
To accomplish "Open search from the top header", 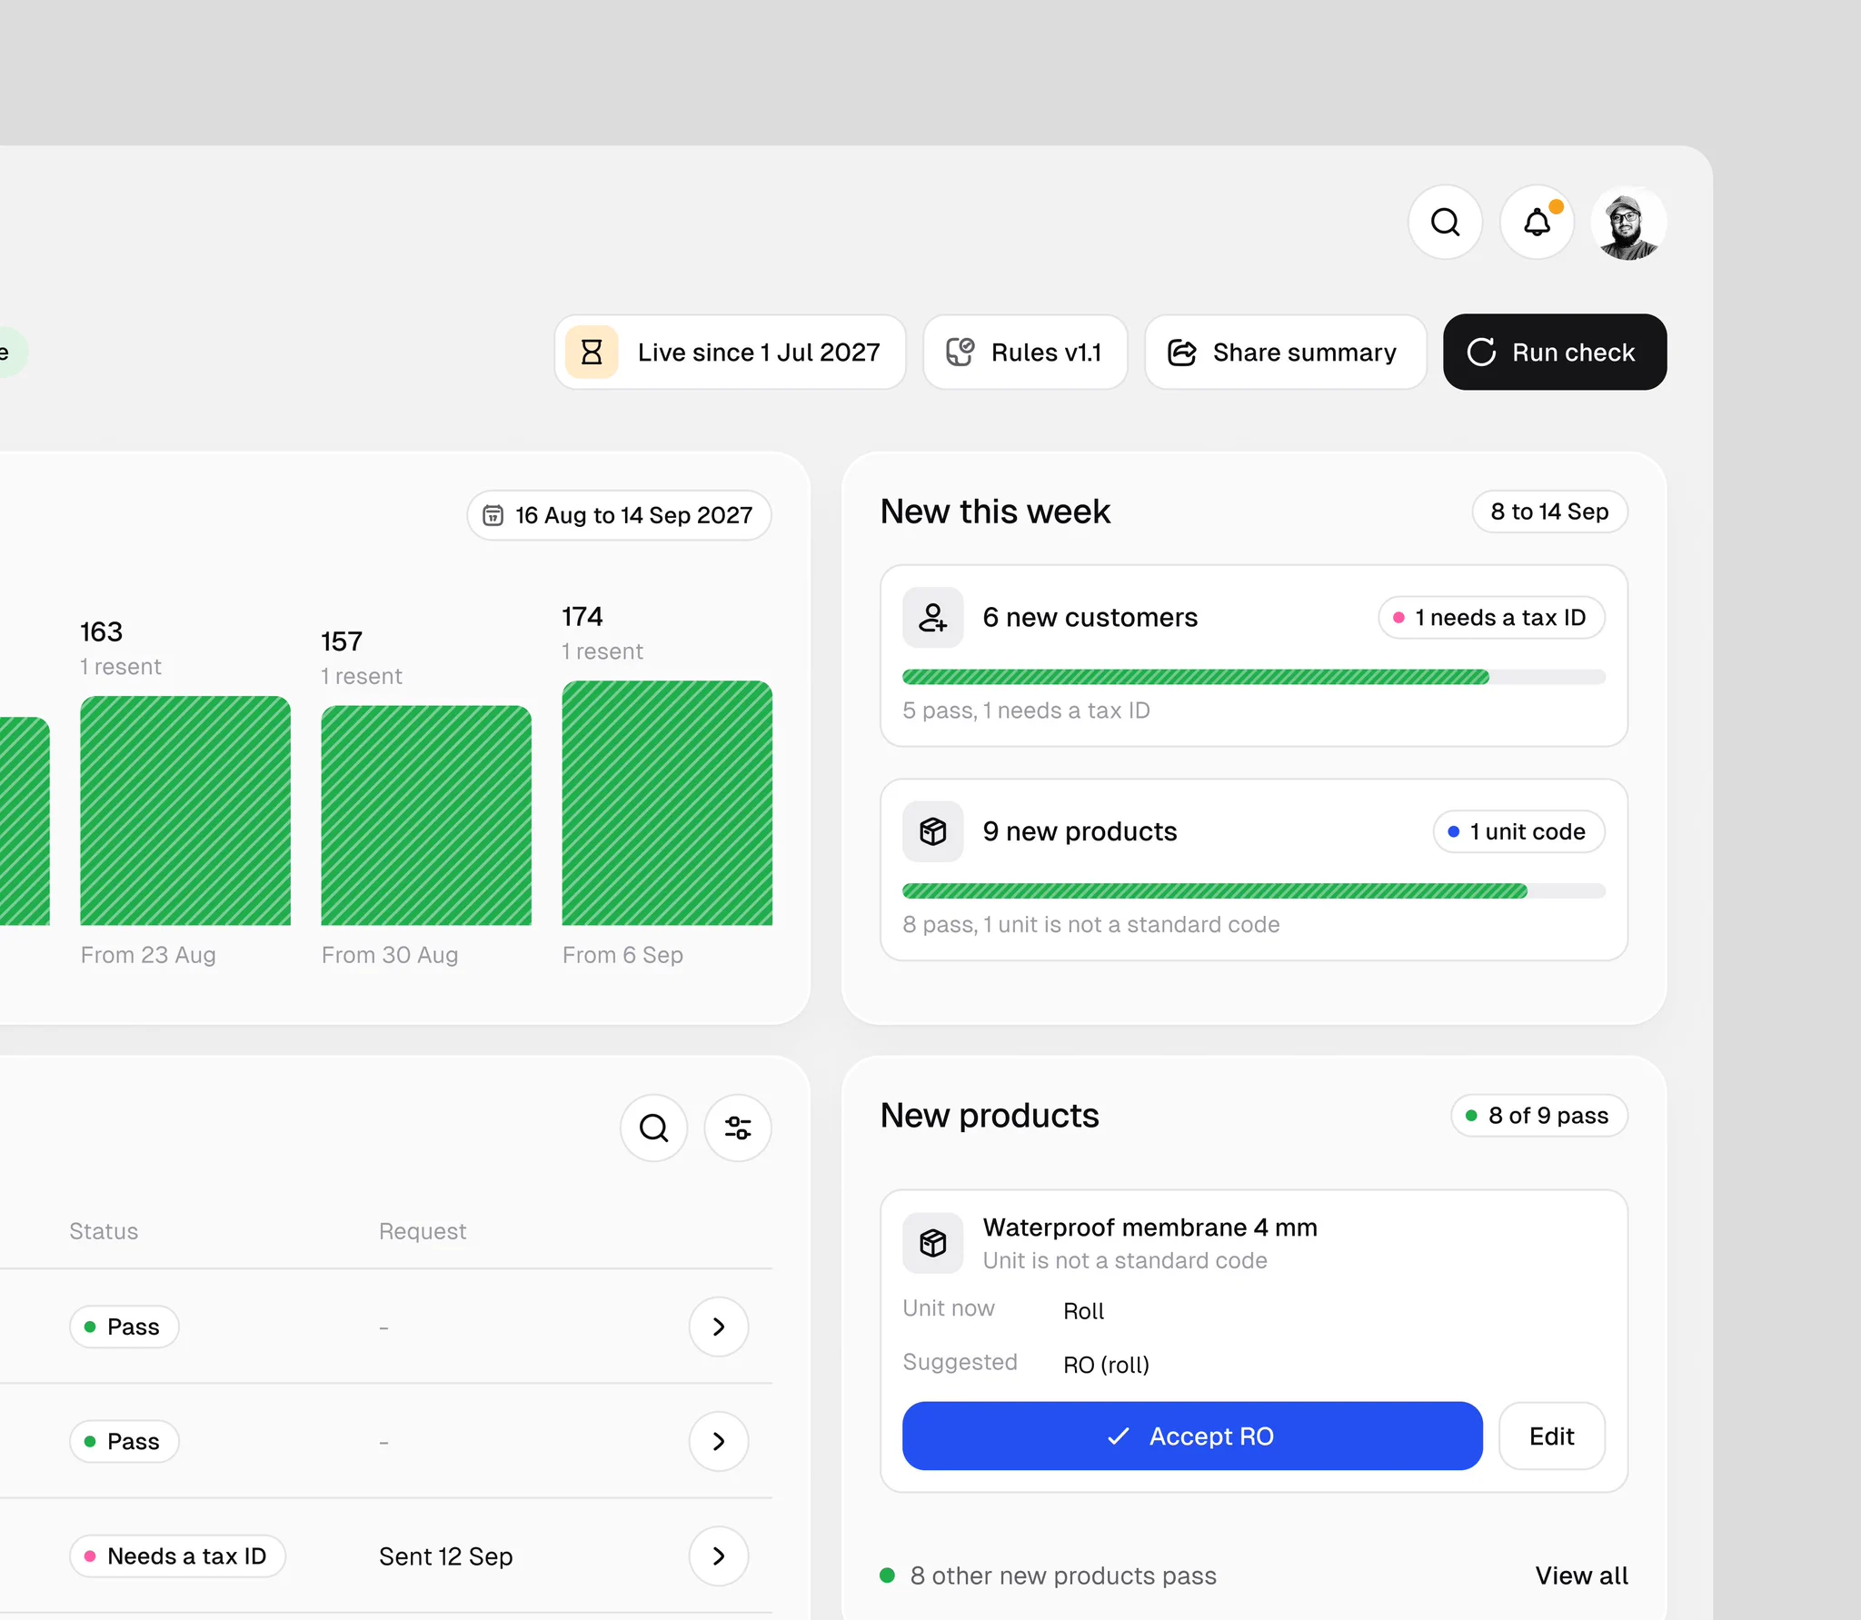I will (x=1445, y=223).
